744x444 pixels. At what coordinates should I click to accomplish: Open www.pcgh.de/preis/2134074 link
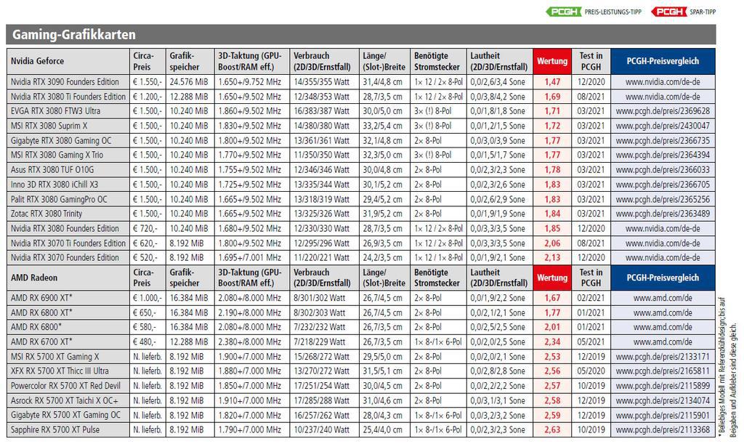663,400
